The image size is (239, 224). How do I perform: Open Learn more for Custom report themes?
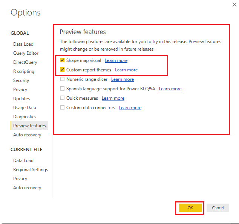[126, 70]
